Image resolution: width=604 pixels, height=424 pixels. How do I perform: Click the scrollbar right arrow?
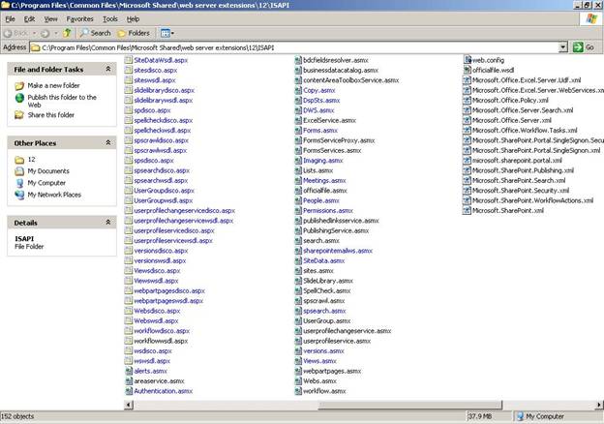tap(599, 405)
